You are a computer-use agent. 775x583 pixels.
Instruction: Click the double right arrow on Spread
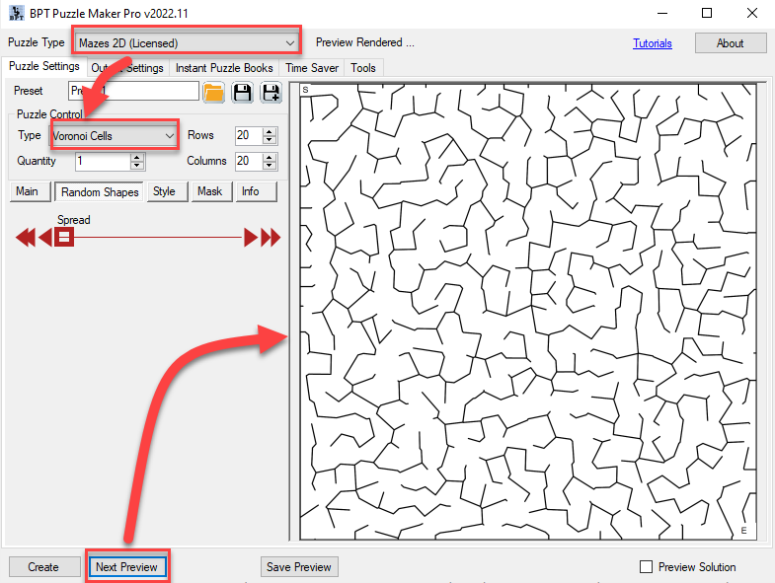[271, 237]
